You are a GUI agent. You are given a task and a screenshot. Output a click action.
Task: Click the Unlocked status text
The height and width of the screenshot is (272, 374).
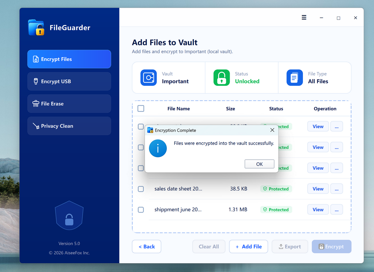(247, 81)
